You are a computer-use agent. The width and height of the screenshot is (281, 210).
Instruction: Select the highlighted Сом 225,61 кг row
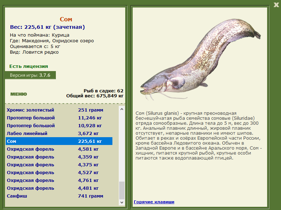point(59,141)
